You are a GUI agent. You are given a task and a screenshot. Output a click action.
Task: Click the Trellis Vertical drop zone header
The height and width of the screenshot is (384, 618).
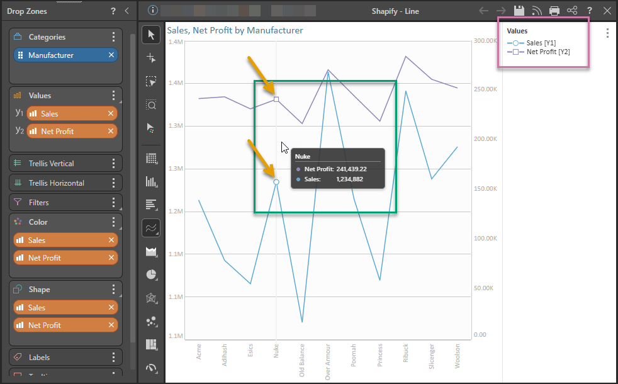pyautogui.click(x=65, y=163)
